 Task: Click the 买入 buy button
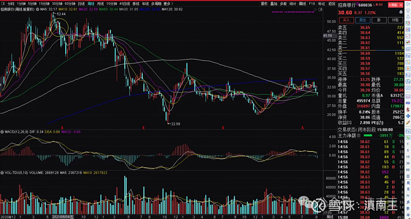346,20
